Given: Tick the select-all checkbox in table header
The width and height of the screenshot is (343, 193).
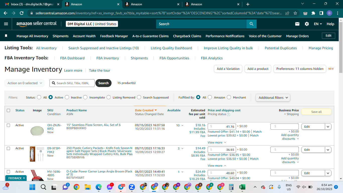Looking at the screenshot, I should point(9,110).
